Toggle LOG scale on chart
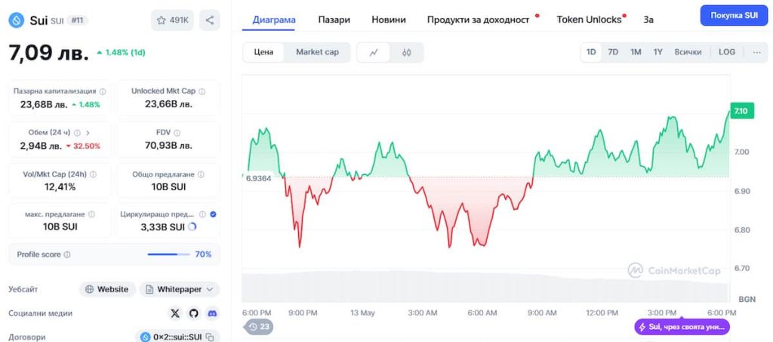 coord(726,52)
